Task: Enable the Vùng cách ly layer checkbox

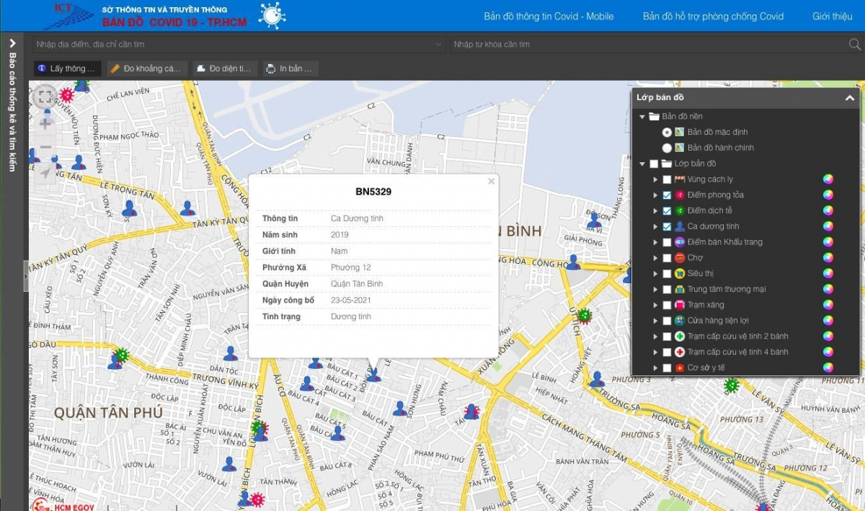Action: (667, 179)
